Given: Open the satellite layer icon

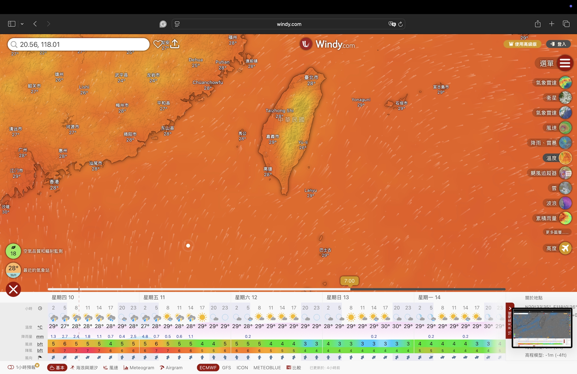Looking at the screenshot, I should pyautogui.click(x=565, y=98).
